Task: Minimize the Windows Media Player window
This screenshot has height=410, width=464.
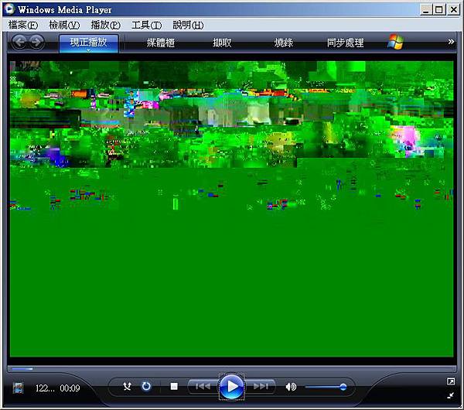Action: [425, 10]
